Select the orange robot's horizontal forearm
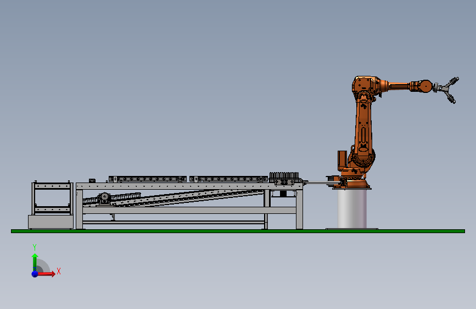The width and height of the screenshot is (476, 309). 399,86
